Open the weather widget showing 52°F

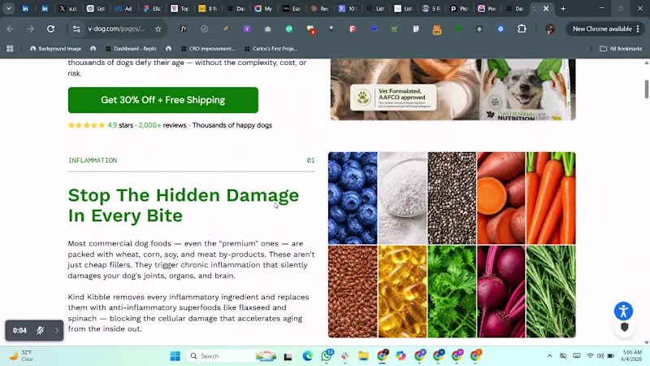pyautogui.click(x=21, y=355)
